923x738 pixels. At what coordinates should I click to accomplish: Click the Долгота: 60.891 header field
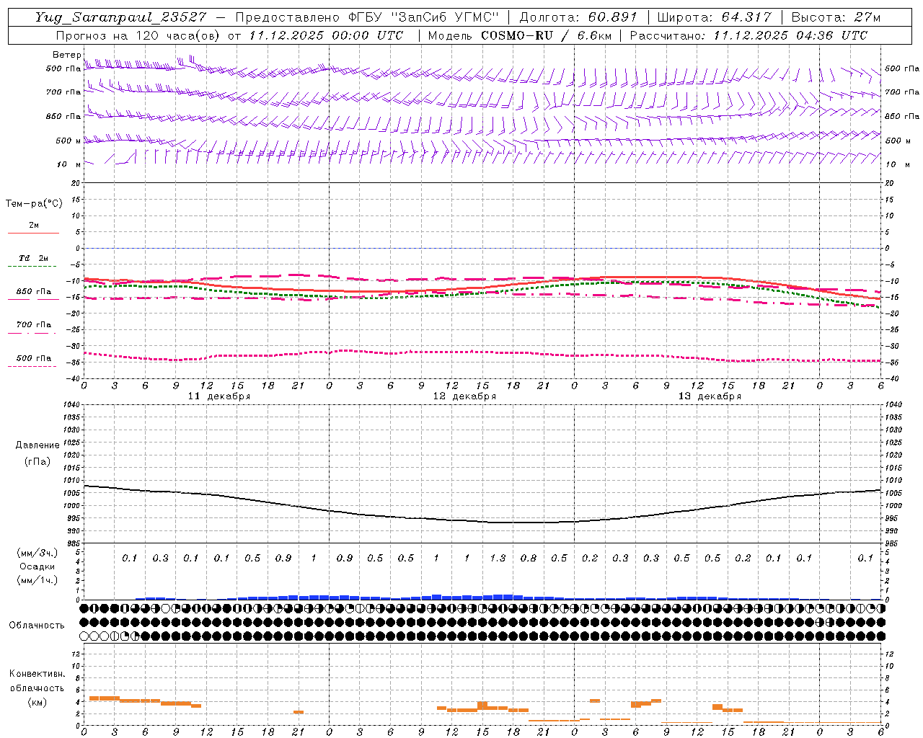(x=578, y=17)
